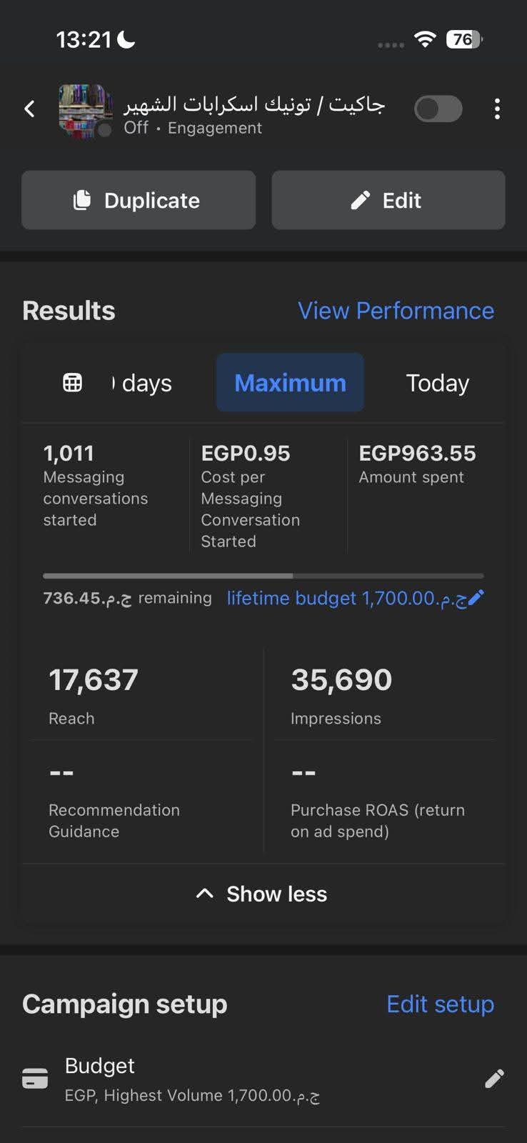This screenshot has height=1143, width=527.
Task: Tap the card icon beside Budget
Action: (x=35, y=1079)
